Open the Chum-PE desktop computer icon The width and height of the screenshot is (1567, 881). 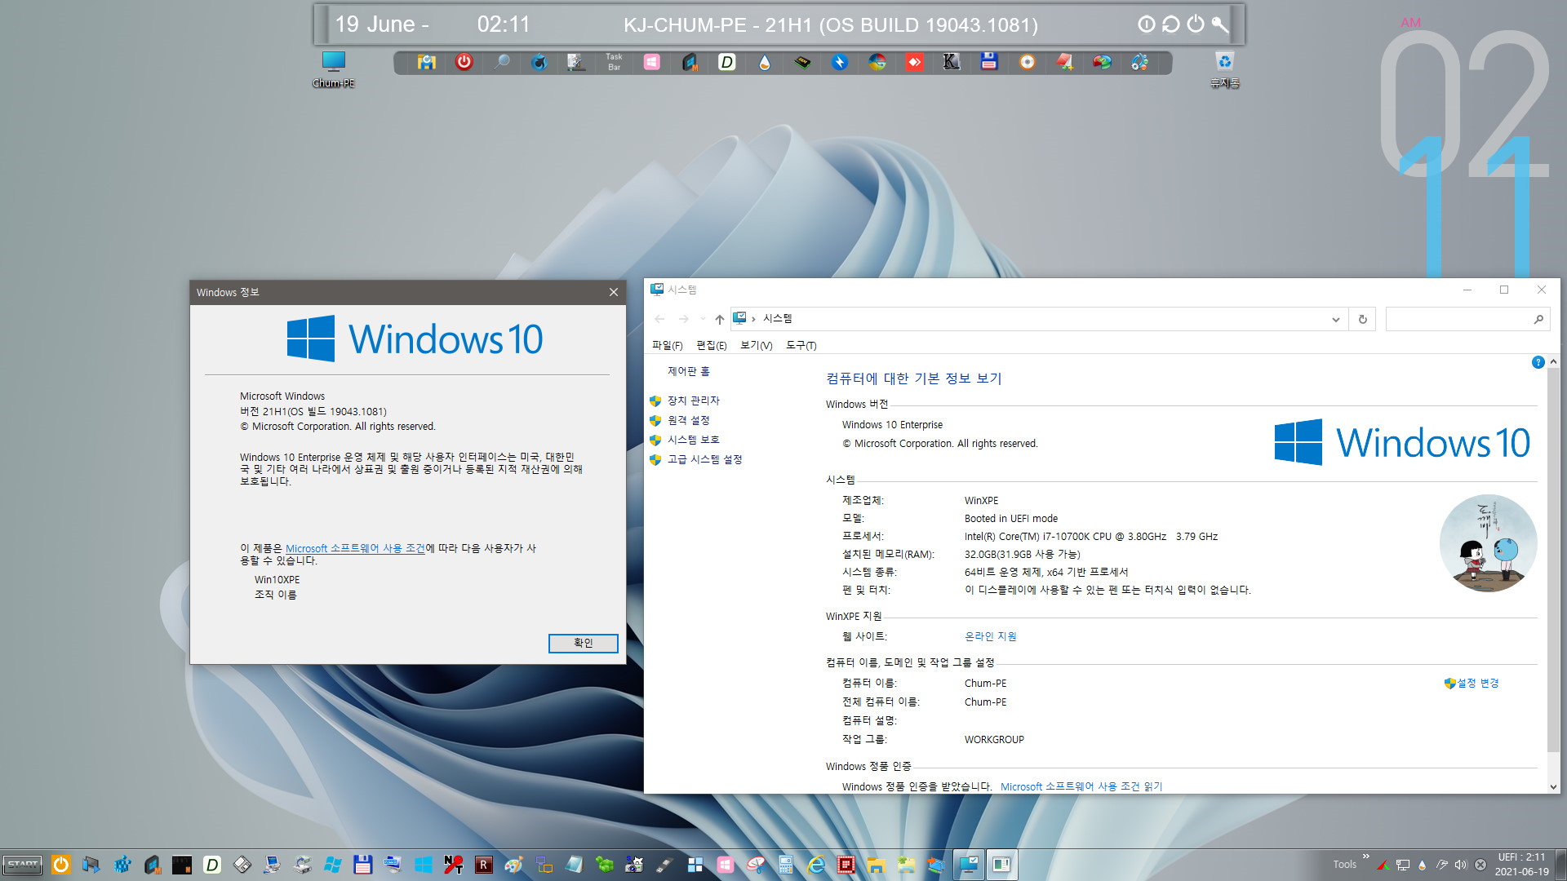coord(333,69)
